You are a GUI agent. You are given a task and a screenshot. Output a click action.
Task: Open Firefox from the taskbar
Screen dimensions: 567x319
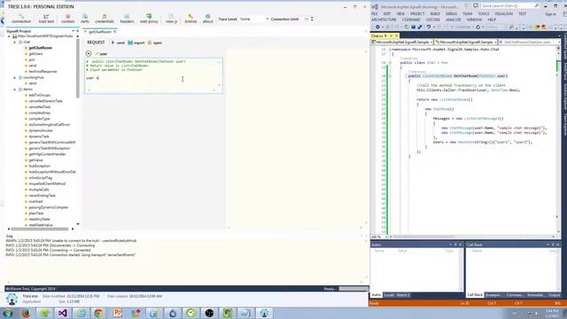point(26,313)
